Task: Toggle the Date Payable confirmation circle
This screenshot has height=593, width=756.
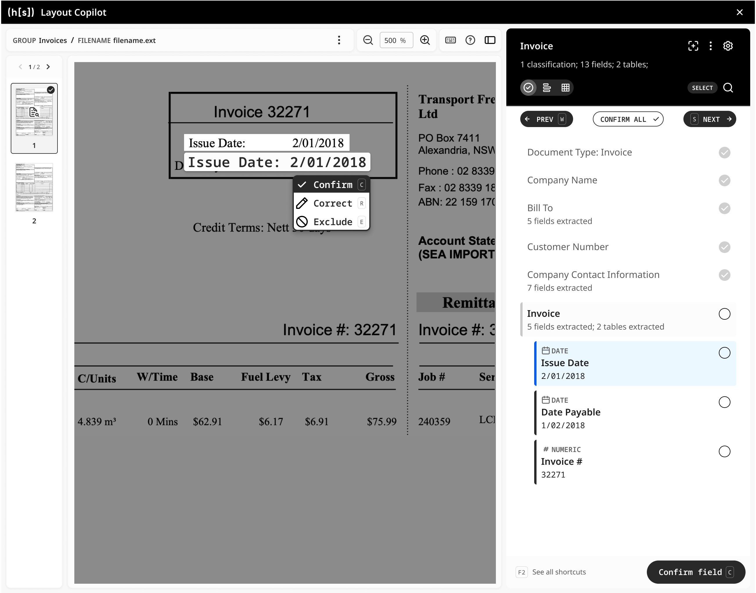Action: pos(724,402)
